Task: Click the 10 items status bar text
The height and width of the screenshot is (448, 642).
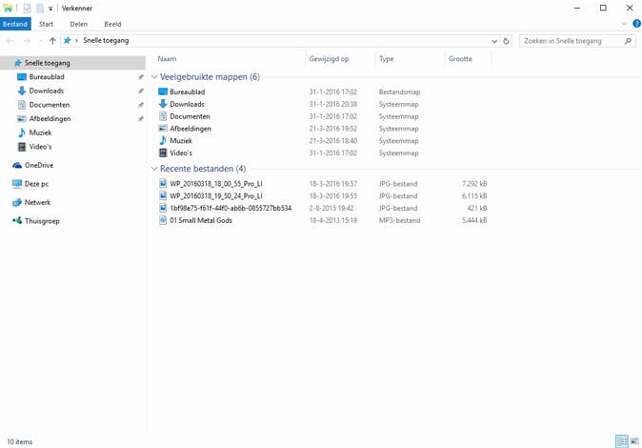Action: point(20,442)
